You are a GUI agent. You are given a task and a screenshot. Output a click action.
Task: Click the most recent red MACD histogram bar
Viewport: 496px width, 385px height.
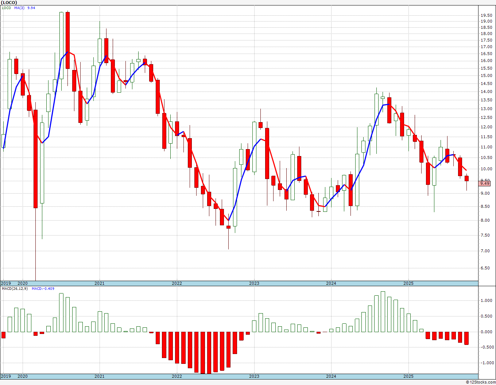click(466, 338)
